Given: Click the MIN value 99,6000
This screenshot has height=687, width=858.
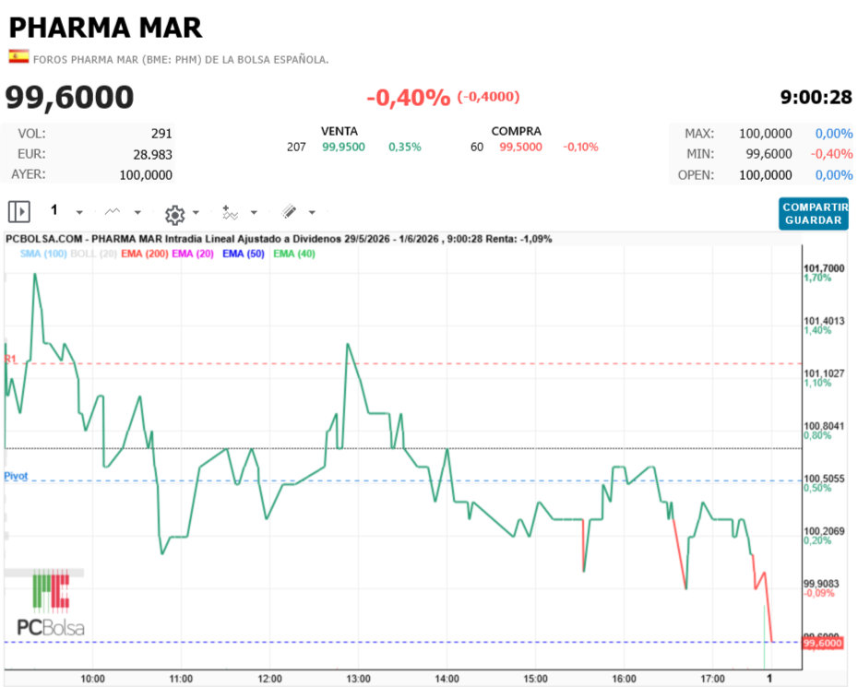Looking at the screenshot, I should tap(769, 154).
